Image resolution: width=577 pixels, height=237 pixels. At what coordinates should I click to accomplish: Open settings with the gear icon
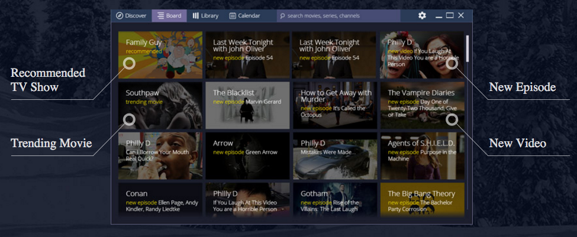tap(422, 15)
